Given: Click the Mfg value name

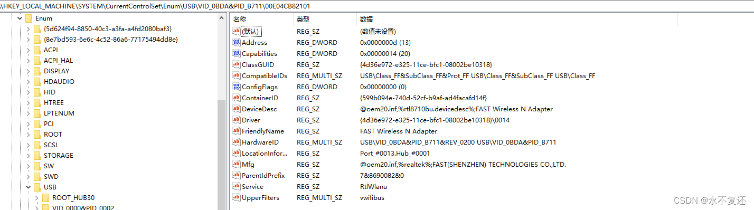Looking at the screenshot, I should click(248, 164).
